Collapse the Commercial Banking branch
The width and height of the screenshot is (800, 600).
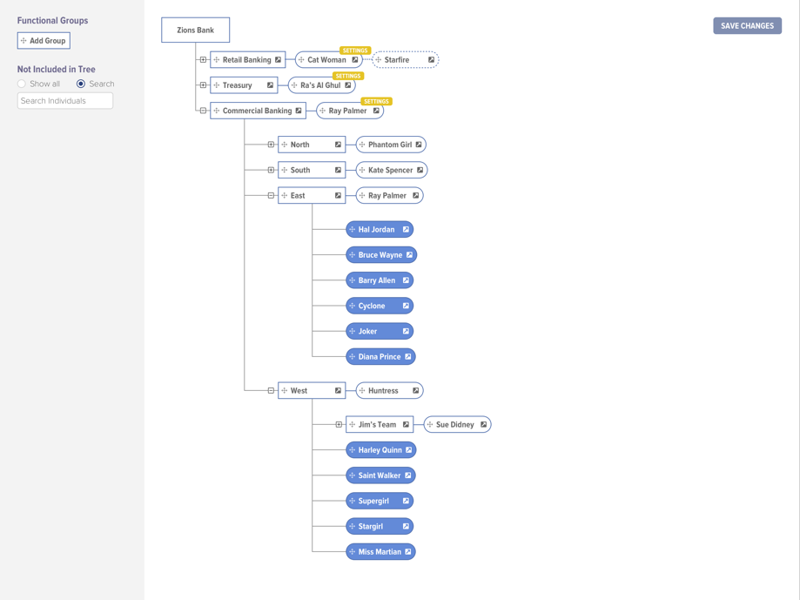pyautogui.click(x=203, y=111)
